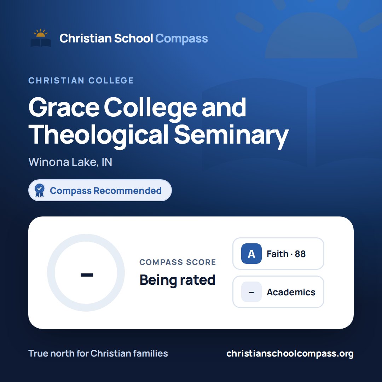Click the dash inside the score ring

click(x=87, y=275)
